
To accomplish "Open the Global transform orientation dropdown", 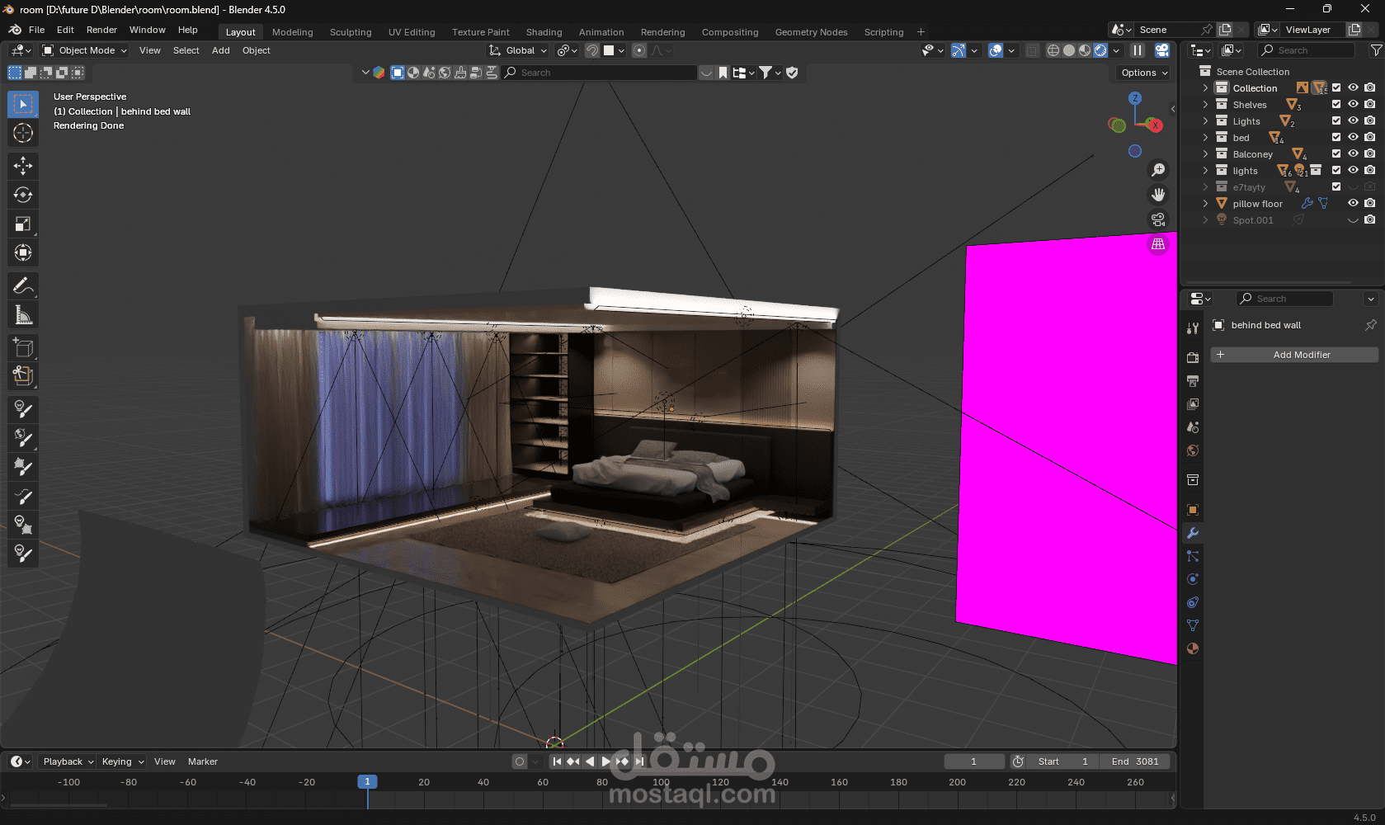I will tap(518, 50).
